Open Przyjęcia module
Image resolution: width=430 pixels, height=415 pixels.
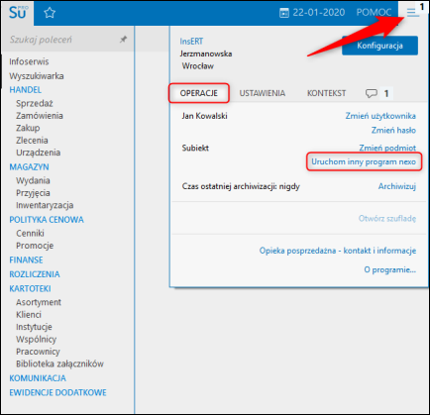tap(33, 193)
